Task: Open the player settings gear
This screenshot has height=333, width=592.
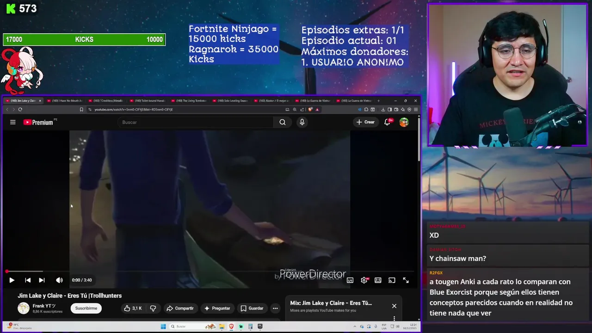Action: tap(364, 280)
